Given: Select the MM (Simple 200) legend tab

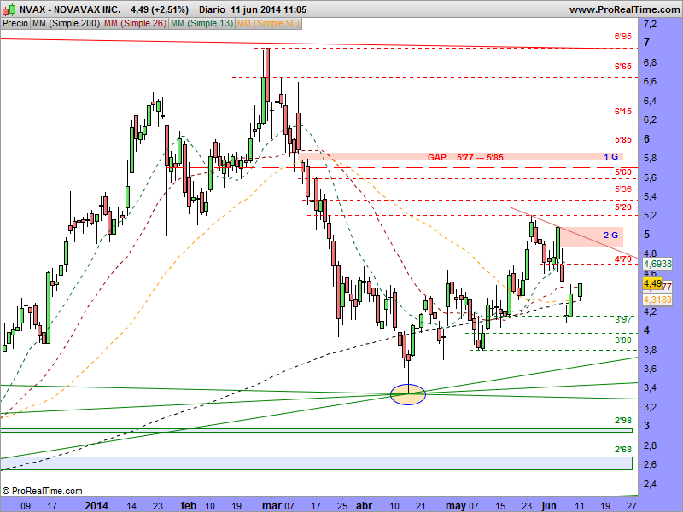Looking at the screenshot, I should pyautogui.click(x=66, y=24).
